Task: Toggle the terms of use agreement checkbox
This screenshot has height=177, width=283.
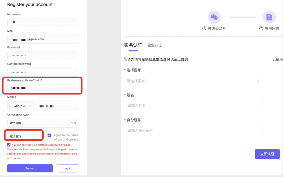Action: coord(49,135)
